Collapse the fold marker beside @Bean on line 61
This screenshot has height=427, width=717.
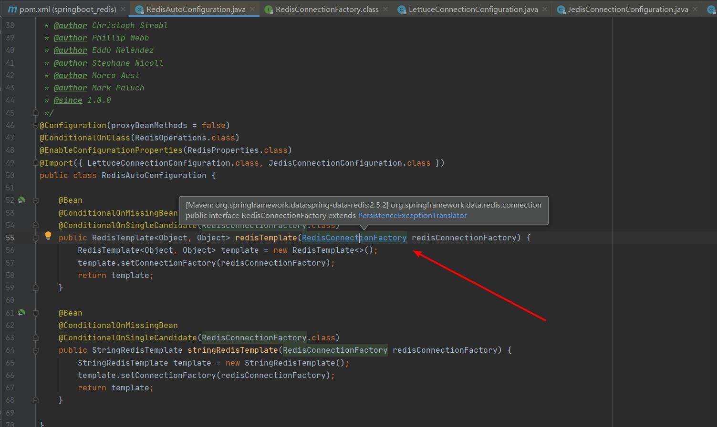point(35,313)
